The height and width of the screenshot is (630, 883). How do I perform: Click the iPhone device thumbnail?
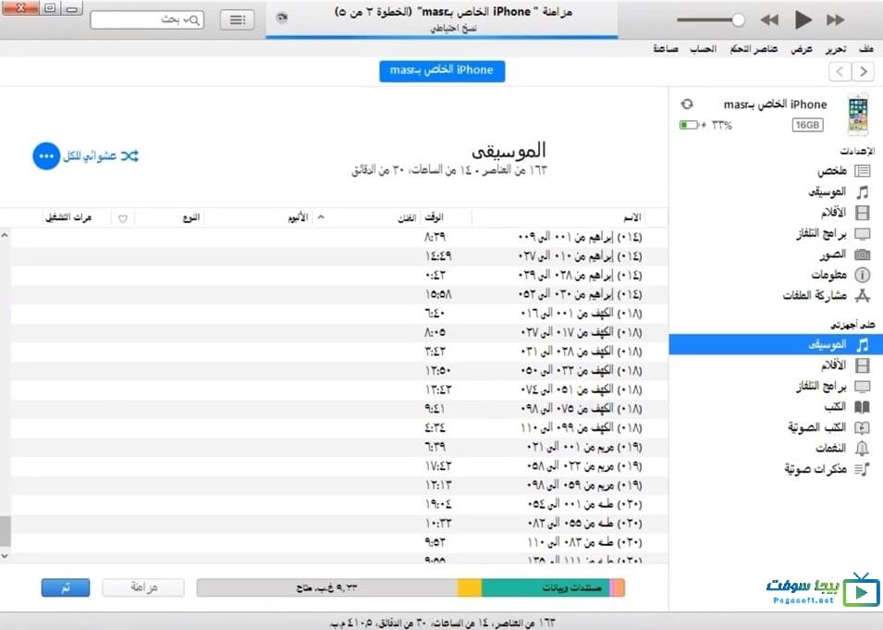pos(858,115)
